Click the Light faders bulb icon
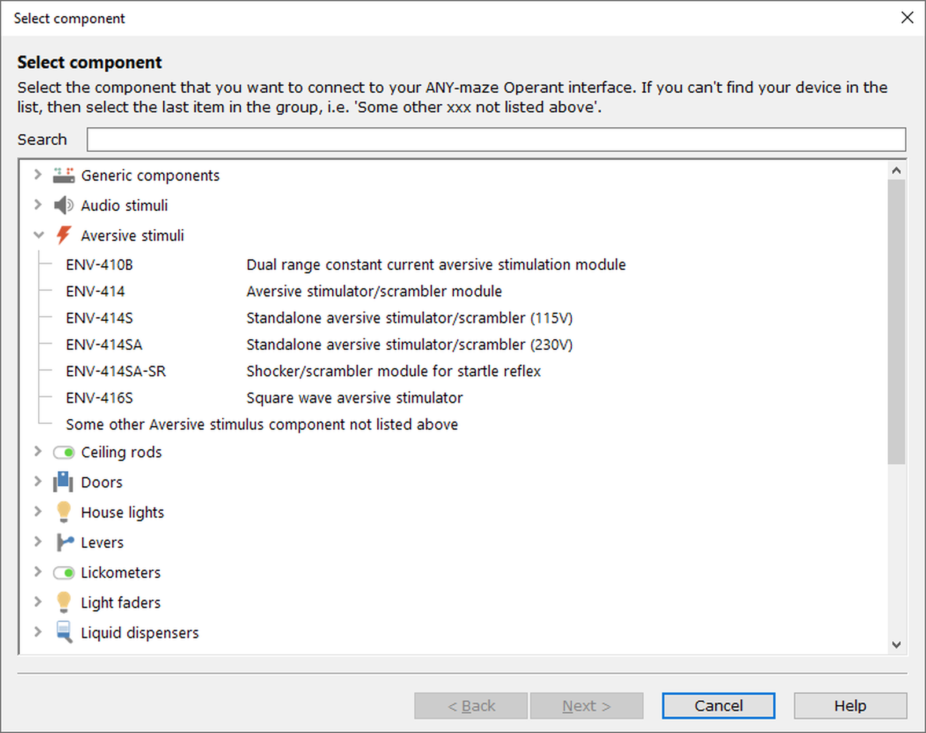 click(x=64, y=603)
